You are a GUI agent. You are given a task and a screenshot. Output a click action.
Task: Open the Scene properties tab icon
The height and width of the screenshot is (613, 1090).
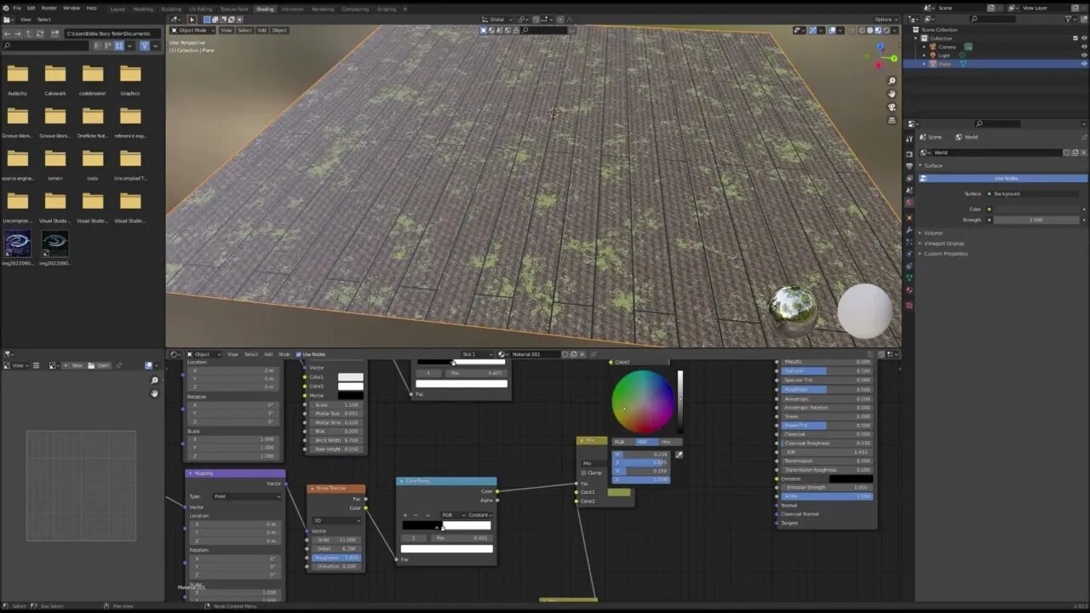pyautogui.click(x=909, y=191)
